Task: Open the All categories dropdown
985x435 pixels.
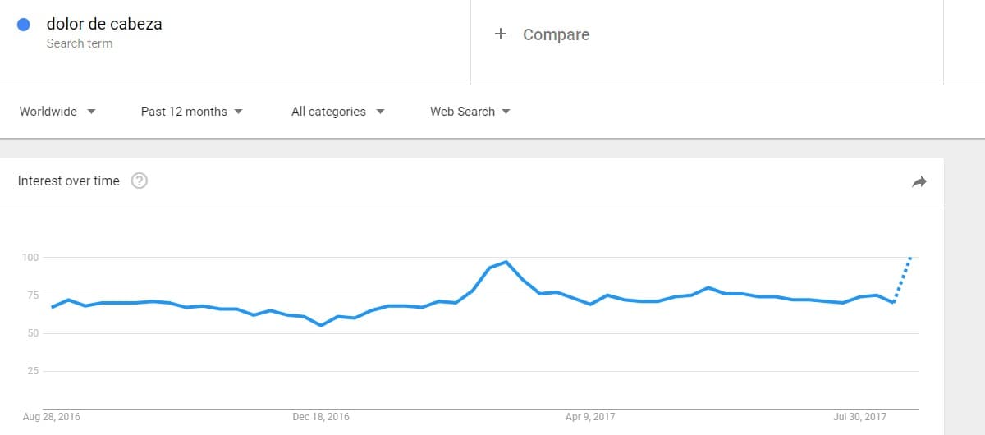Action: (x=337, y=112)
